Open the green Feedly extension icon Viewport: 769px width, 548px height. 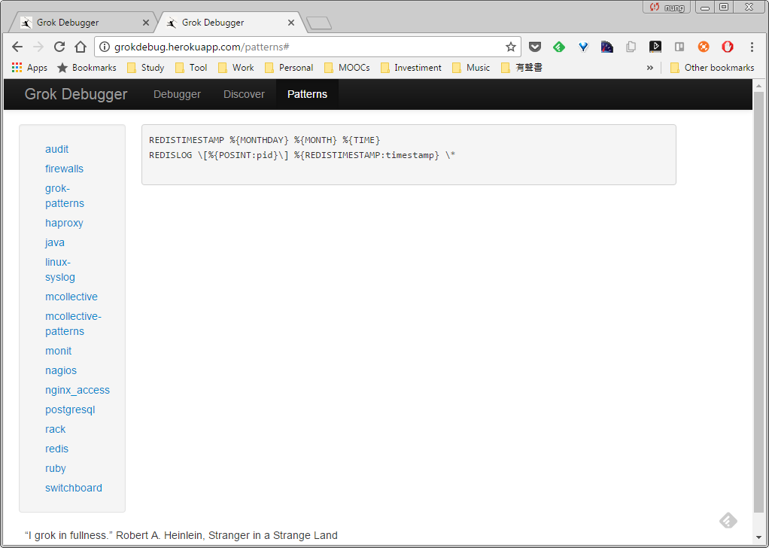[558, 47]
